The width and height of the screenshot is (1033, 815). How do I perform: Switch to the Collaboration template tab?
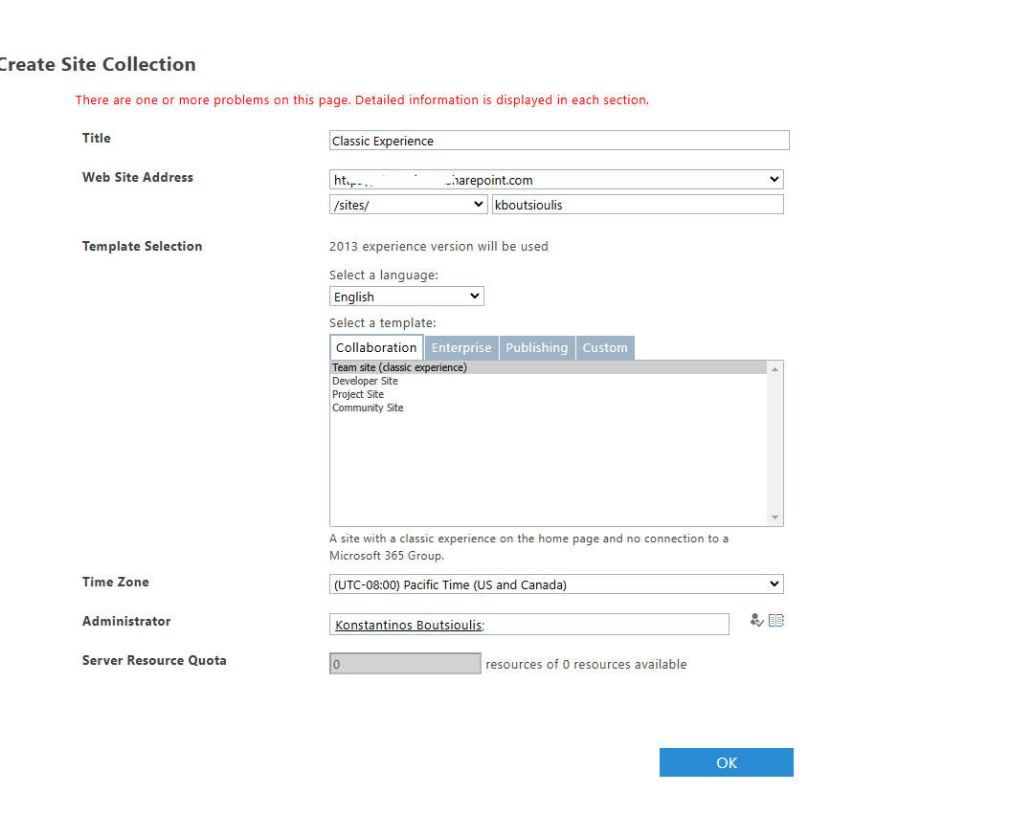coord(376,347)
